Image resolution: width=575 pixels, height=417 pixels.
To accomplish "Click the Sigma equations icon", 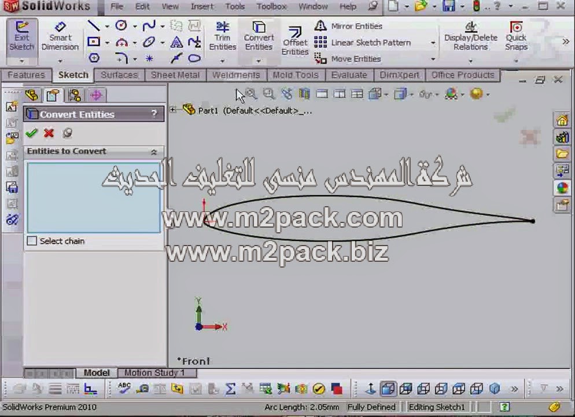I will (230, 389).
